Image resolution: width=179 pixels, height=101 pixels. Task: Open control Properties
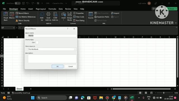tap(79, 13)
